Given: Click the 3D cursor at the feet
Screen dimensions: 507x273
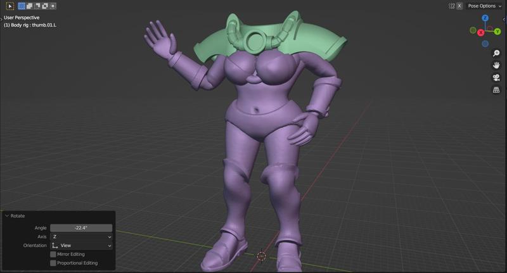Looking at the screenshot, I should coord(261,256).
